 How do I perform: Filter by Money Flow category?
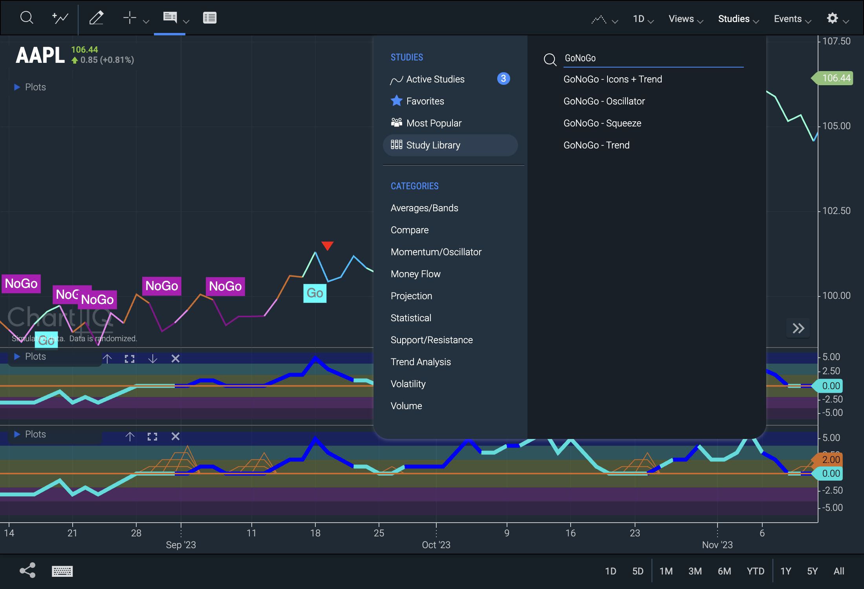[x=416, y=274]
